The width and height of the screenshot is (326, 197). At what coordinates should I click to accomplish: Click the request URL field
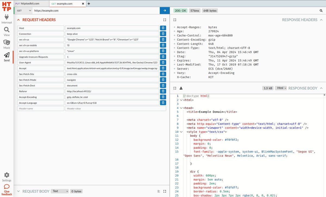coord(96,11)
